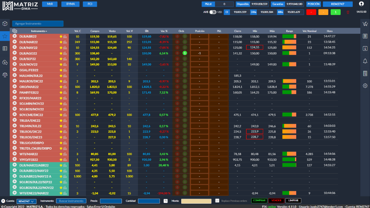Toggle favorite star on ORO/MAR22 row
The height and width of the screenshot is (208, 370).
(x=61, y=87)
